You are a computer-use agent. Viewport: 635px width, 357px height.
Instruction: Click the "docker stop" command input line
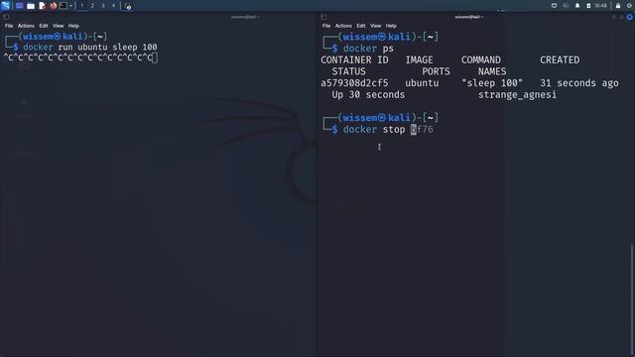pos(388,130)
